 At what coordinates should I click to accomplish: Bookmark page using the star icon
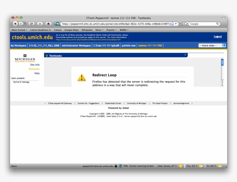173,24
